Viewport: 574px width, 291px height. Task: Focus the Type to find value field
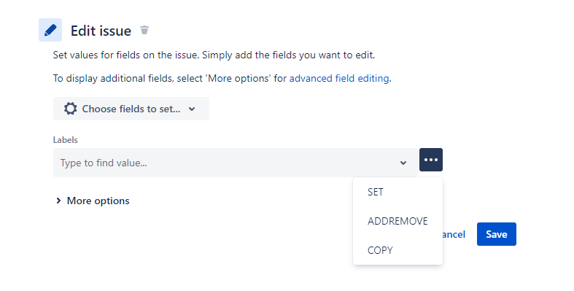click(236, 163)
